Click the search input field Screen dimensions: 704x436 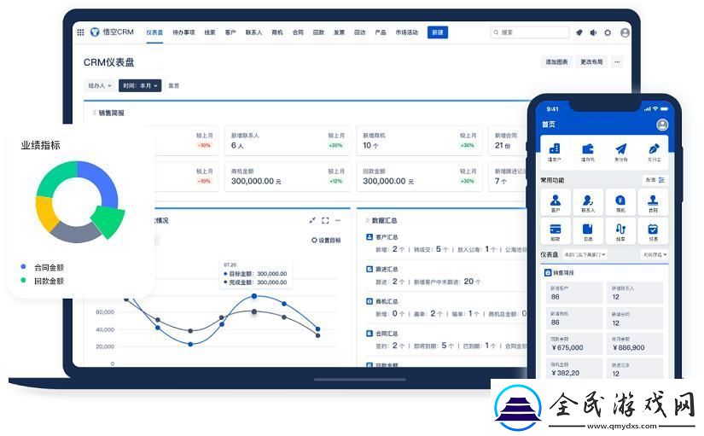point(529,32)
